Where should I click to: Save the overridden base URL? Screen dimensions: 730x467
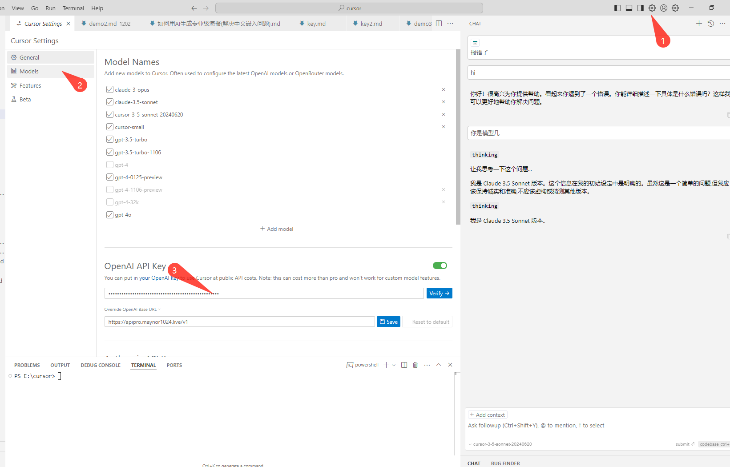388,322
